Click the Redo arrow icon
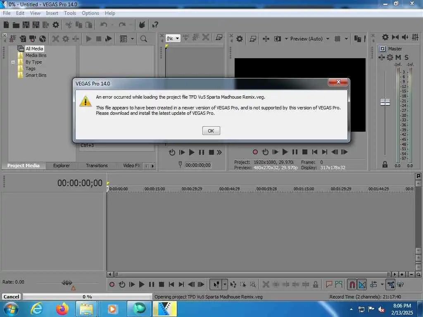 (122, 25)
